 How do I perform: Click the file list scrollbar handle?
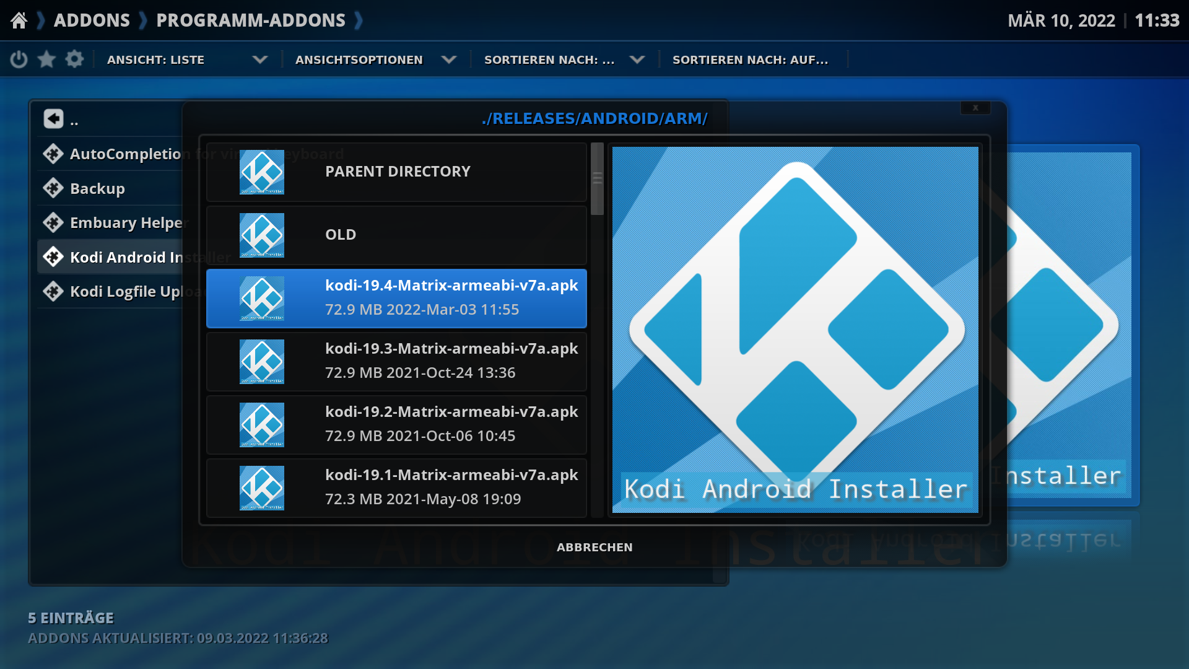[597, 179]
